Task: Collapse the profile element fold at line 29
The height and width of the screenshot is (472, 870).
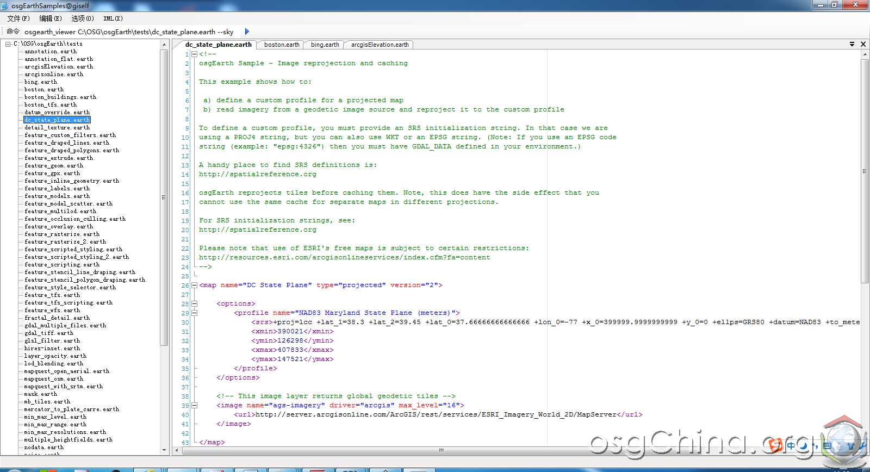Action: (x=194, y=313)
